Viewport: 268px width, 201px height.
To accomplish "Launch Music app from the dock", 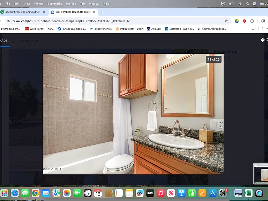I will (x=161, y=193).
